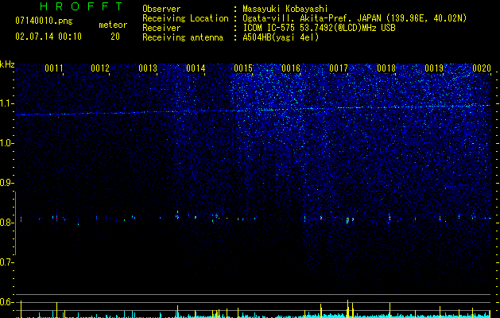Select antenna value A504HB(yagi 4el)
Screen dimensions: 500x318
[281, 37]
